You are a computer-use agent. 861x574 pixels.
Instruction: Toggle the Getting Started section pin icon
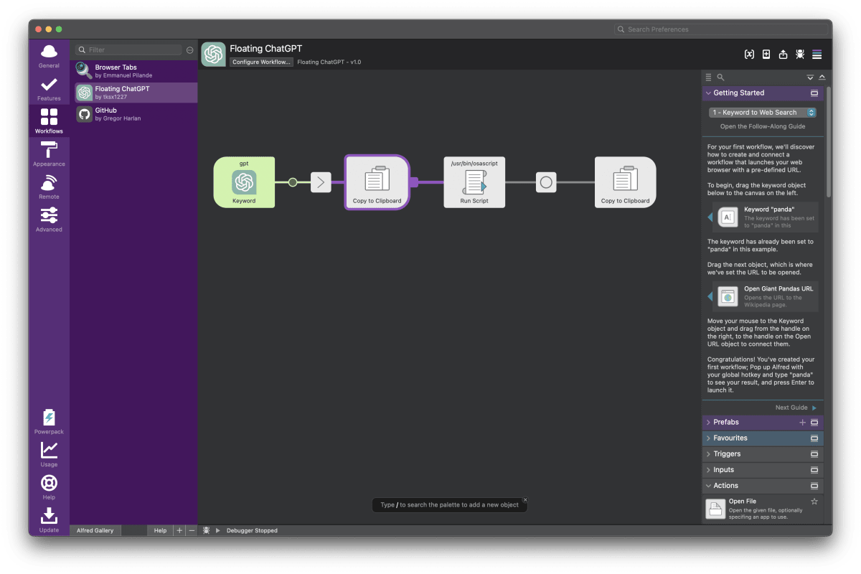pos(814,93)
